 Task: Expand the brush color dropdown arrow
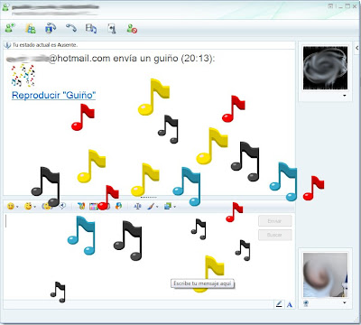click(x=157, y=207)
